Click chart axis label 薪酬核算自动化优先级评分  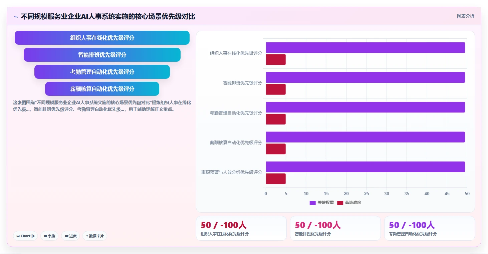click(236, 143)
